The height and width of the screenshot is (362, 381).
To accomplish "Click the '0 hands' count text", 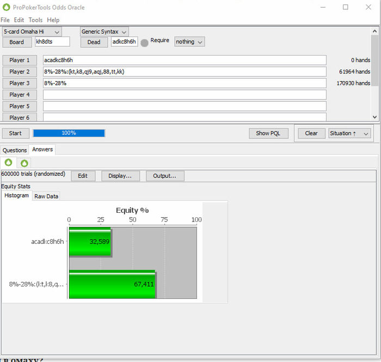I will (360, 60).
